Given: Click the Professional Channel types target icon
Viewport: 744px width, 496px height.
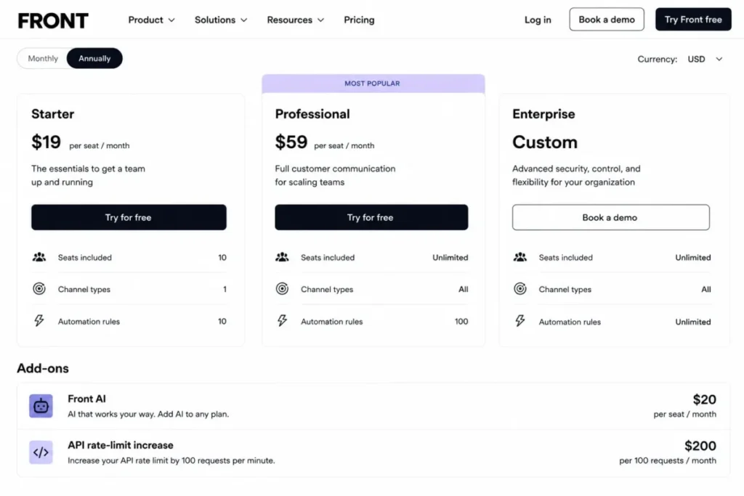Looking at the screenshot, I should pos(282,288).
